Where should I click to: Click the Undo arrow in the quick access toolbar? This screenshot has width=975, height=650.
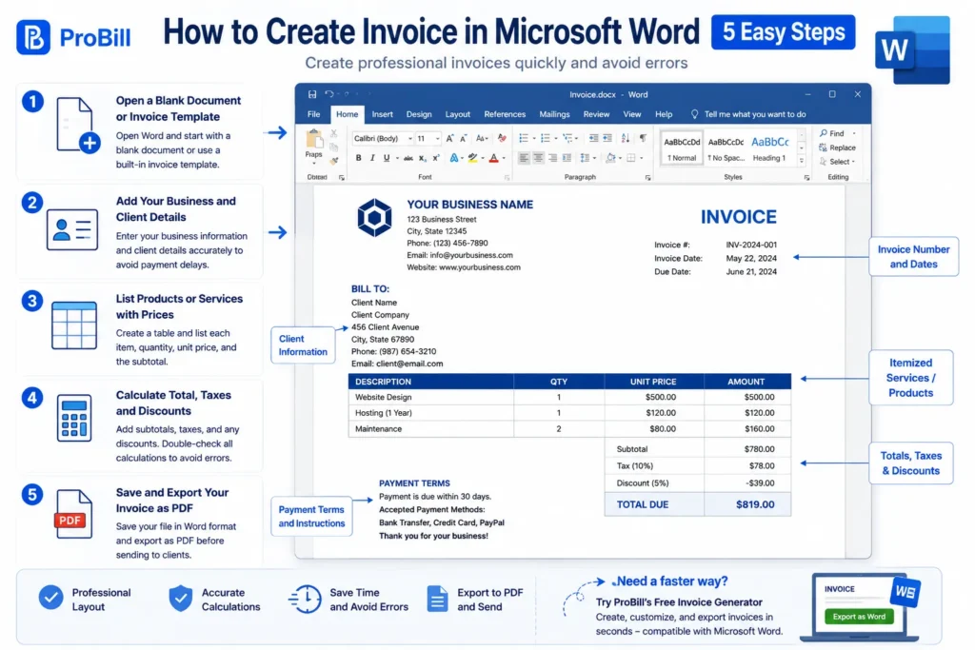(x=328, y=94)
